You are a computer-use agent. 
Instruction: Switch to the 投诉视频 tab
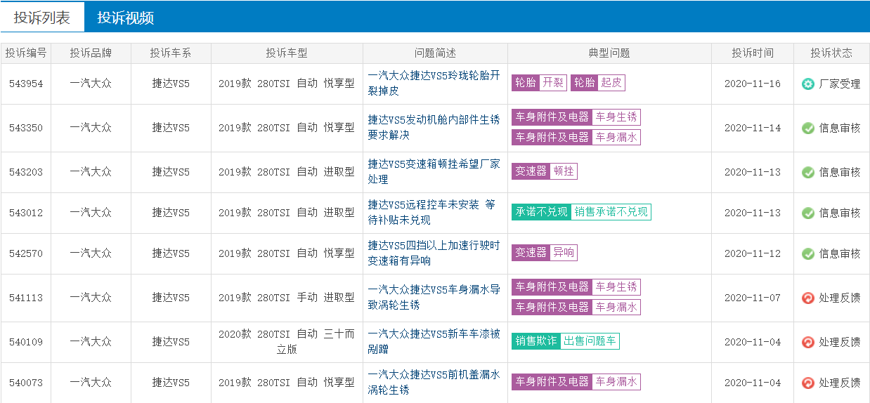[x=125, y=18]
